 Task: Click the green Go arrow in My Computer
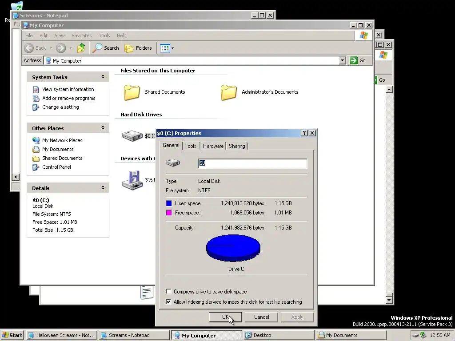click(353, 60)
